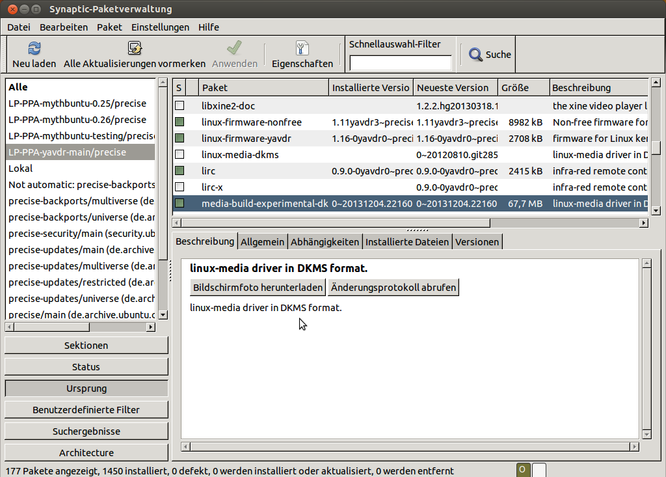Open the Eigenschaften properties icon
The image size is (666, 477).
[302, 48]
